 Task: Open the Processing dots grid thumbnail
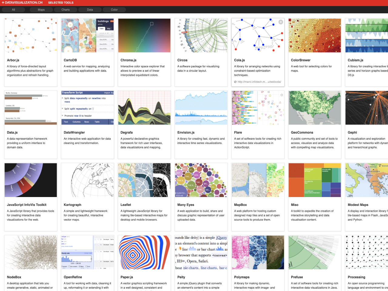pyautogui.click(x=367, y=253)
